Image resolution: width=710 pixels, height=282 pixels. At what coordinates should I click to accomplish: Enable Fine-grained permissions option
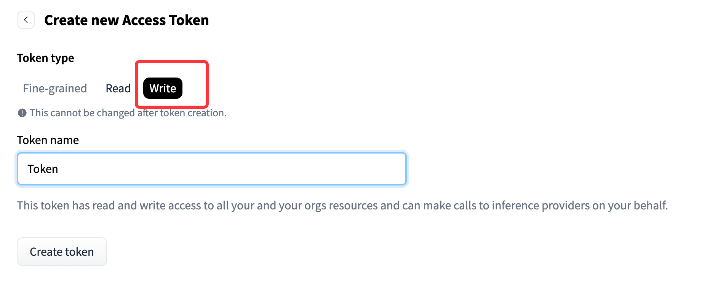click(x=55, y=88)
